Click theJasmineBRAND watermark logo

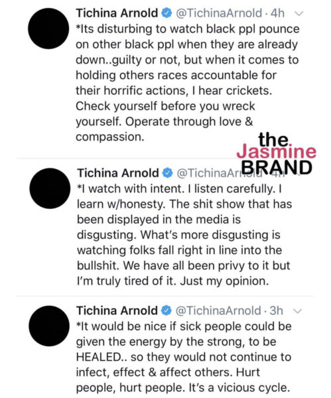[x=277, y=154]
